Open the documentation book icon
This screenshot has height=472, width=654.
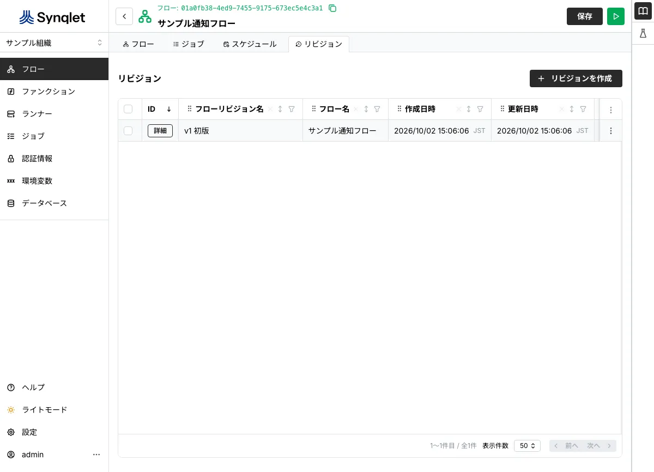pyautogui.click(x=643, y=11)
